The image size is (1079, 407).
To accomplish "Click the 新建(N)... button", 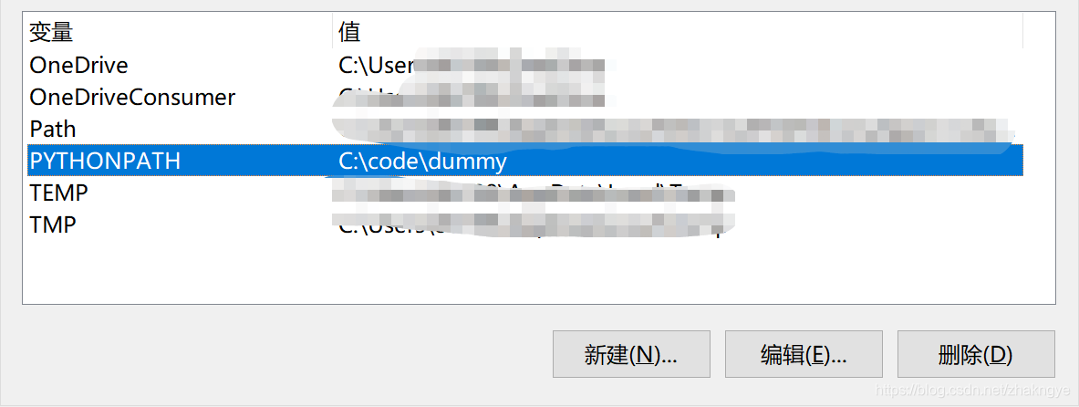I will tap(631, 354).
